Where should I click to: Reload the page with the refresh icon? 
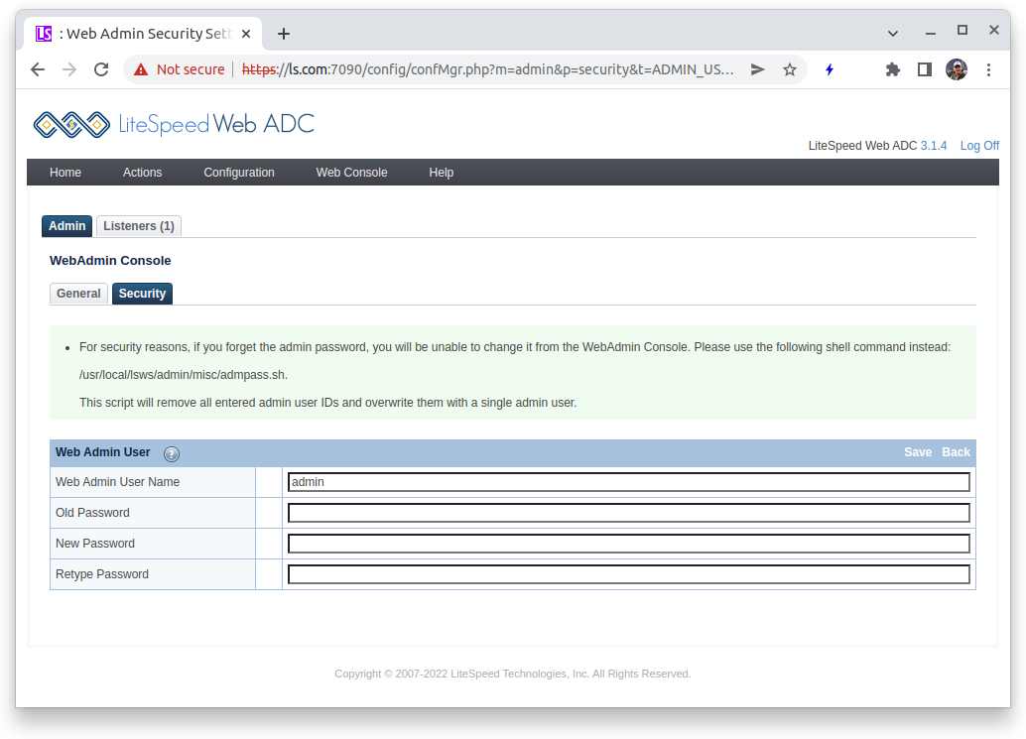101,69
